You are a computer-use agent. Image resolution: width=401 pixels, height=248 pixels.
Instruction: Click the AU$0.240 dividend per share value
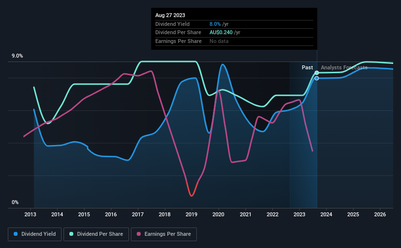click(221, 33)
